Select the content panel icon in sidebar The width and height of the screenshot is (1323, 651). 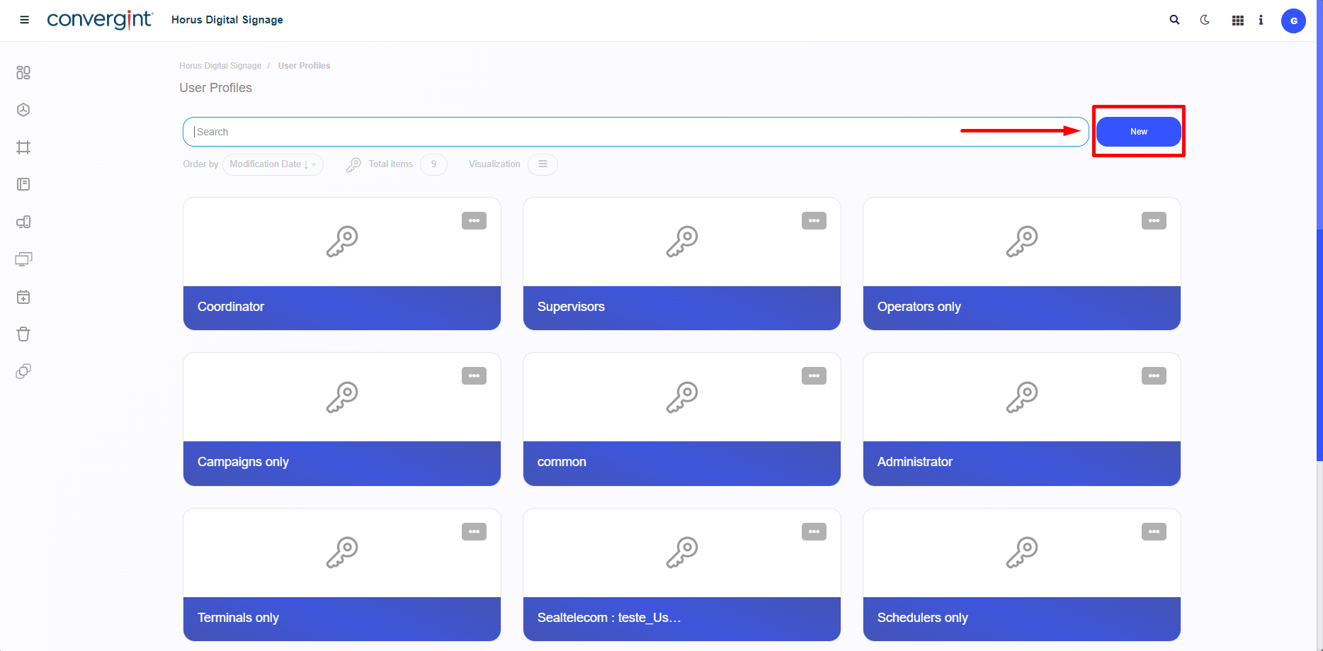pos(23,184)
